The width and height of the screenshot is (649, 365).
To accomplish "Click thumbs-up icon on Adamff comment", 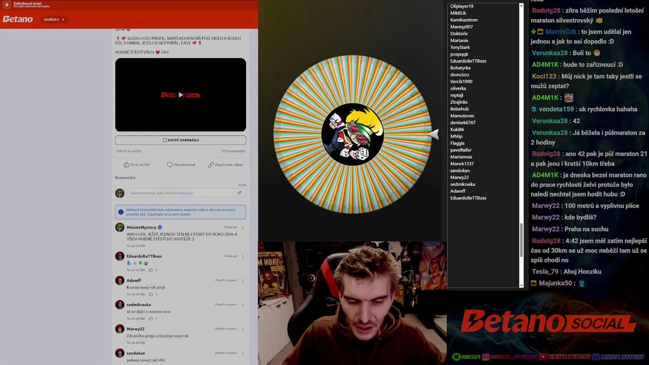I will click(151, 294).
